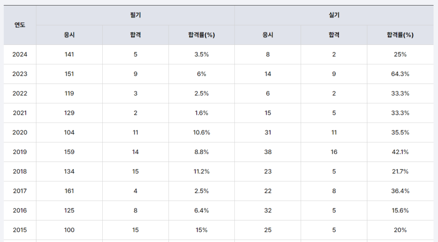Click the 합격률(%) header under 실기
The width and height of the screenshot is (438, 242).
point(400,35)
